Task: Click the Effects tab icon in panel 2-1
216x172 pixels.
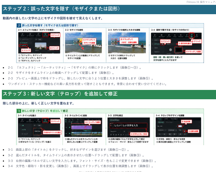Action: (45, 34)
